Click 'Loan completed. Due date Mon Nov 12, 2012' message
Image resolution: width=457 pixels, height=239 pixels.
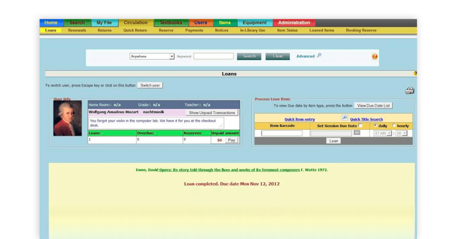[232, 184]
